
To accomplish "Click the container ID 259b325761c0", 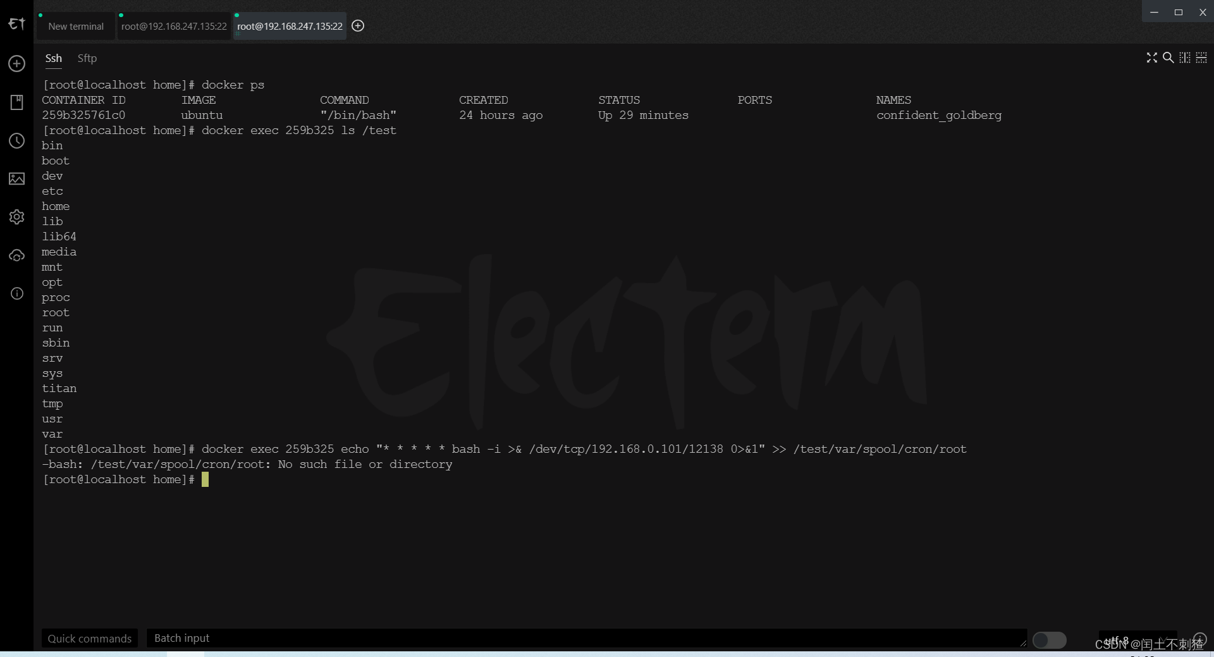I will click(x=83, y=115).
